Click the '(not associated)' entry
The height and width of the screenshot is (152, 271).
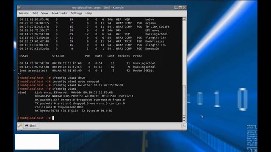point(33,71)
